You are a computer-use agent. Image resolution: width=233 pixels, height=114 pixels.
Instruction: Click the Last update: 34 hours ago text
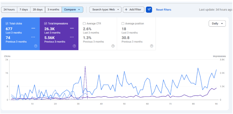[215, 9]
